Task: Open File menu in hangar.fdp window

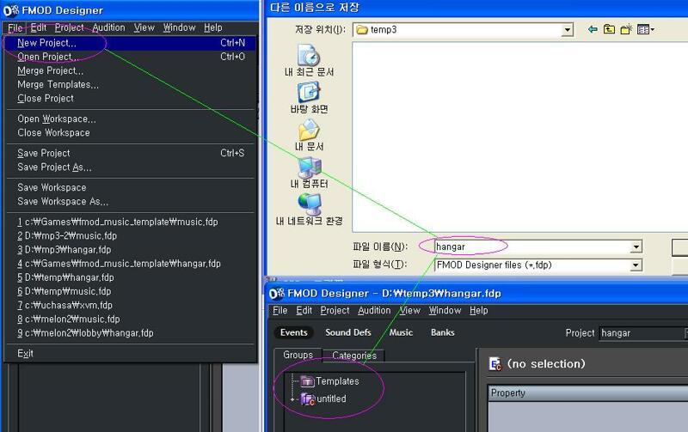Action: click(280, 311)
